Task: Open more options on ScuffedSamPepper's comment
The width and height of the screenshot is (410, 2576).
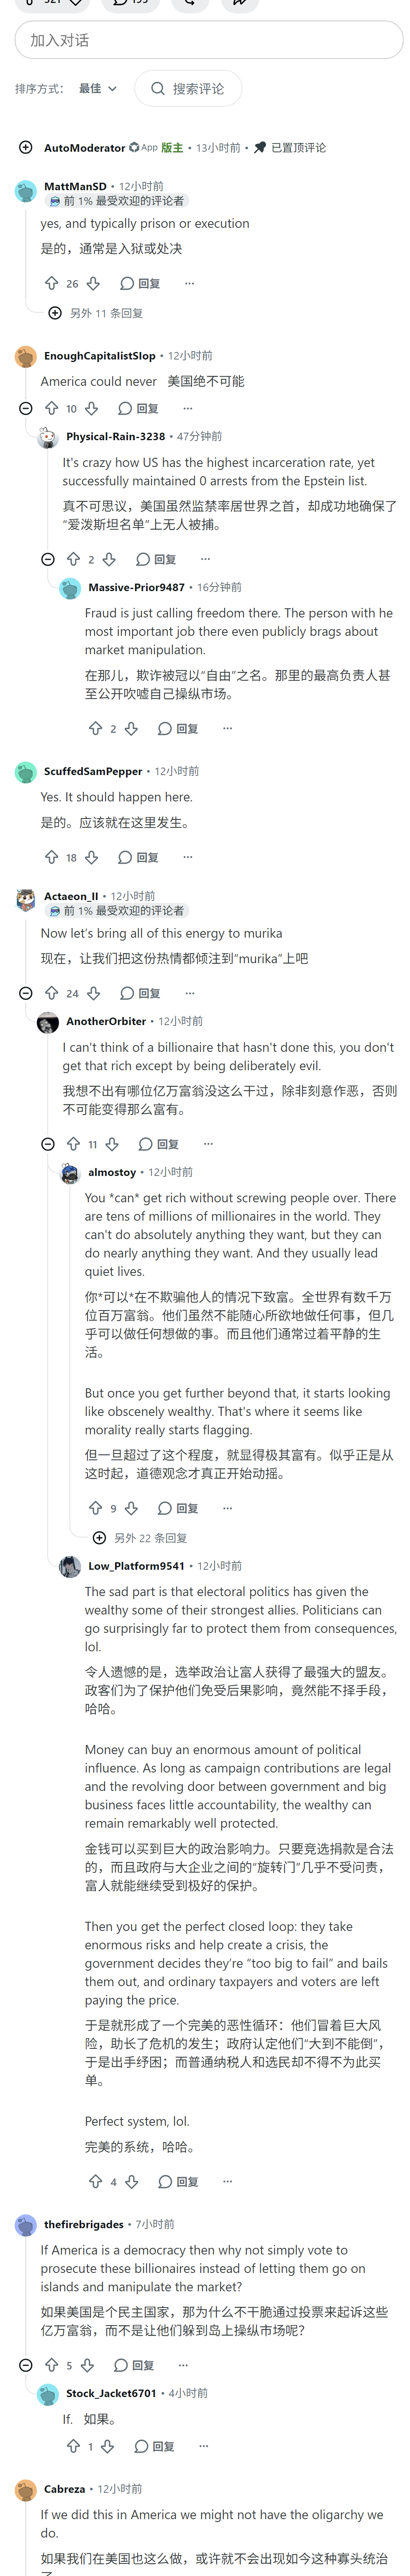Action: (x=188, y=857)
